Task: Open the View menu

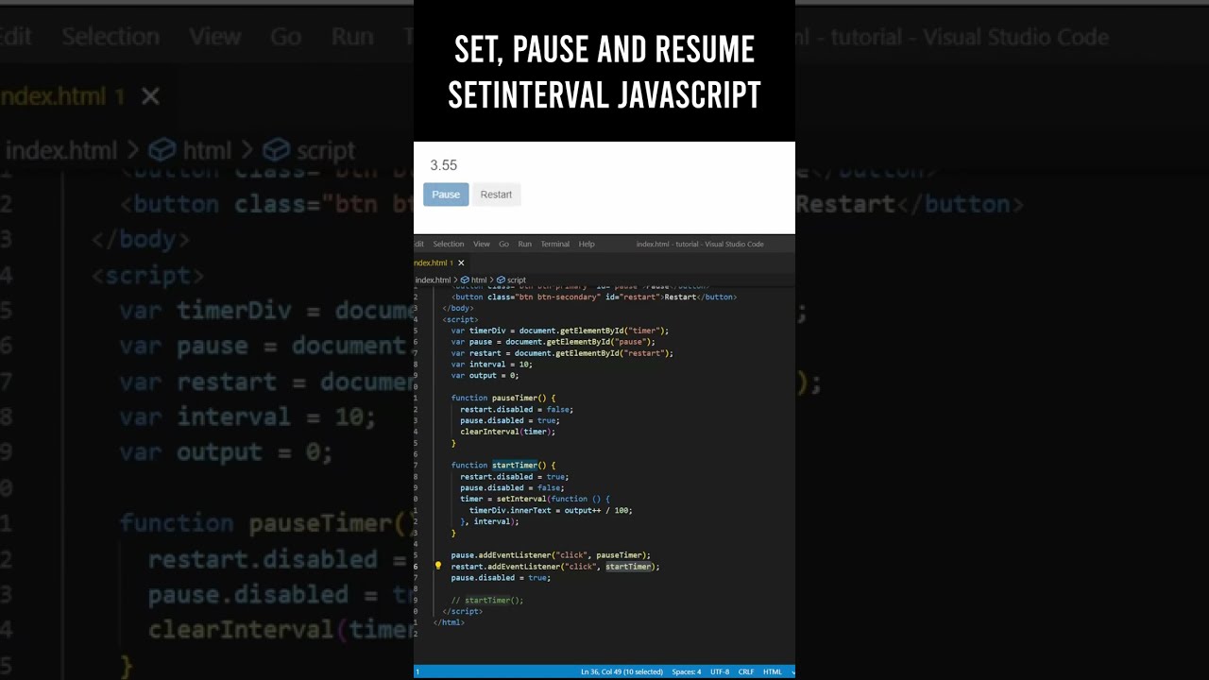Action: [x=482, y=244]
